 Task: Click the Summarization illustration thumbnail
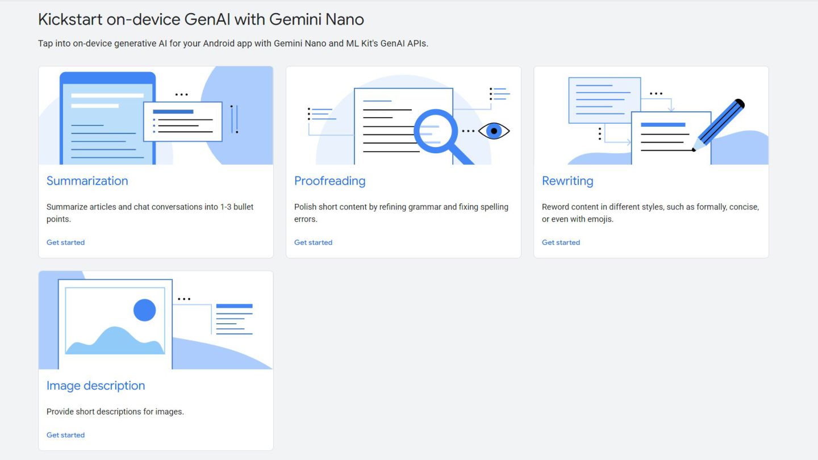(156, 115)
